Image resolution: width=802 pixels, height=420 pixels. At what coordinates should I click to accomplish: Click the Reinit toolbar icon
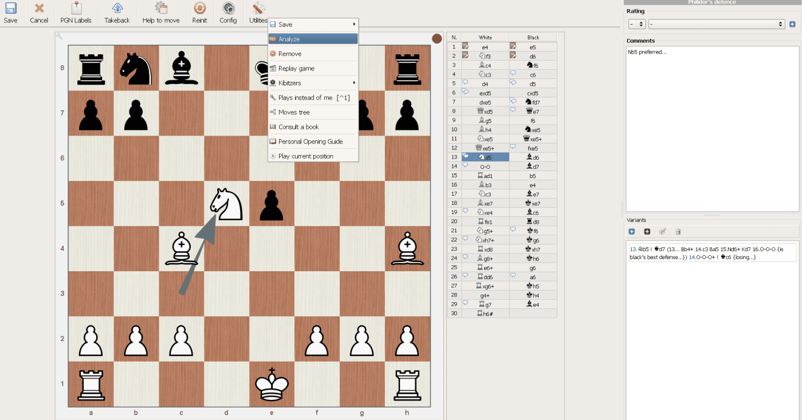click(x=199, y=13)
